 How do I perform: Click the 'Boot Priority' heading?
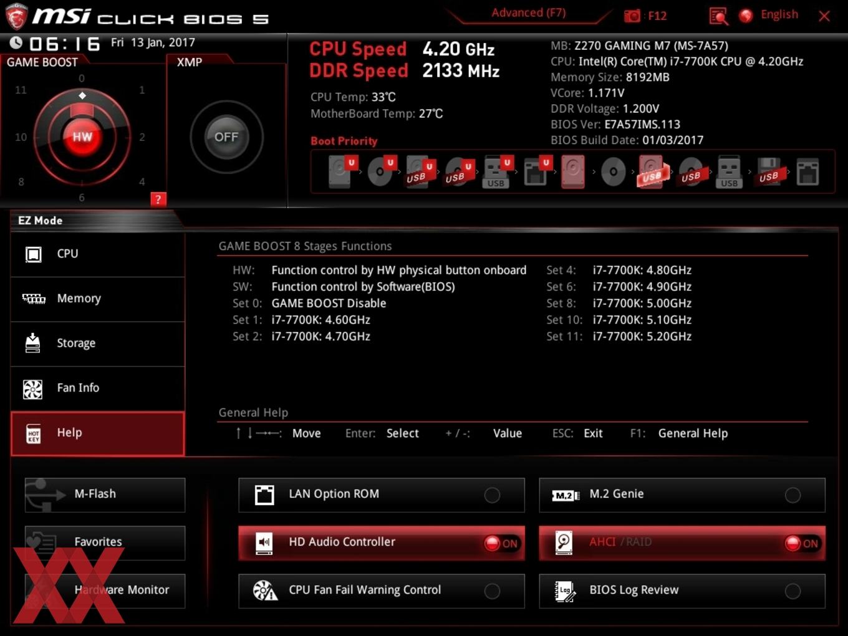coord(344,141)
